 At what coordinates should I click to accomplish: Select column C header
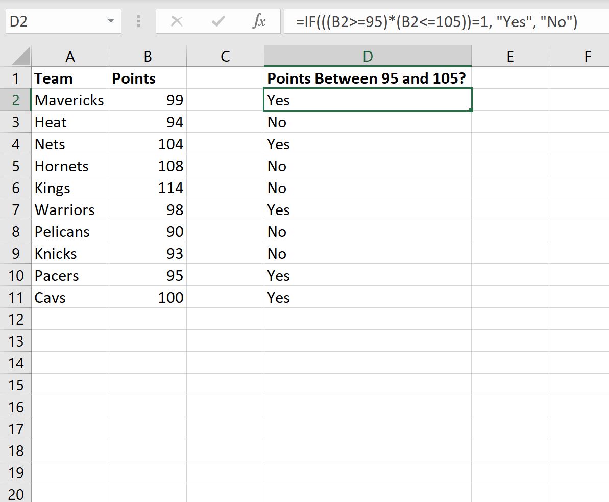coord(225,56)
